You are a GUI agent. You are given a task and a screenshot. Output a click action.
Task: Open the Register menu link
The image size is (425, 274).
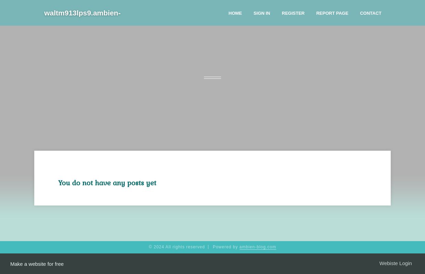click(x=293, y=13)
